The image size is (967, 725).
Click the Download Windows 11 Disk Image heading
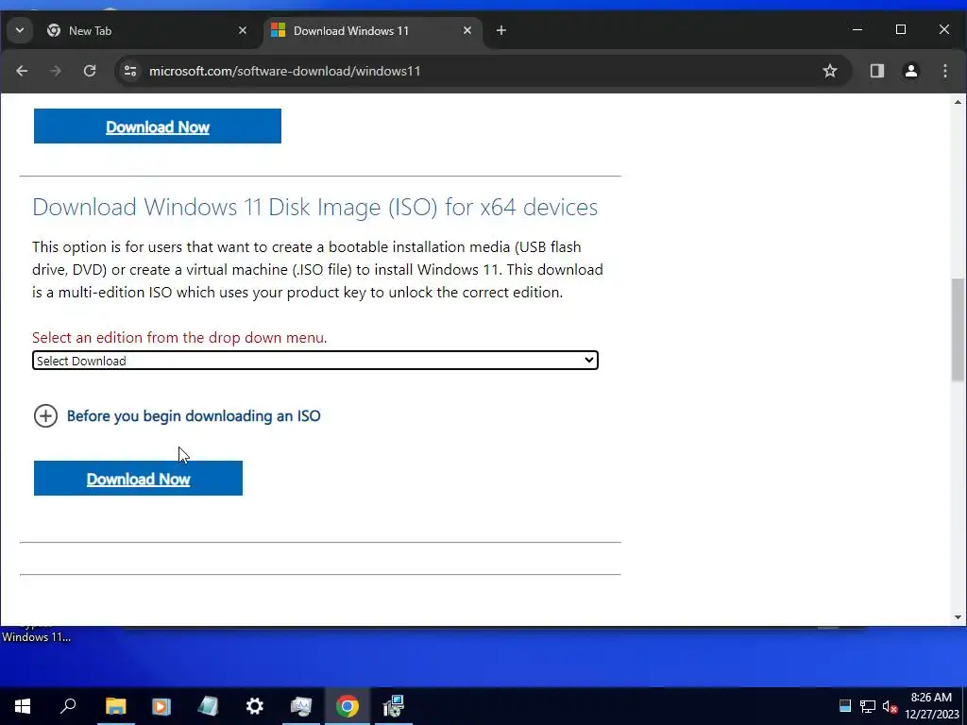pyautogui.click(x=315, y=207)
